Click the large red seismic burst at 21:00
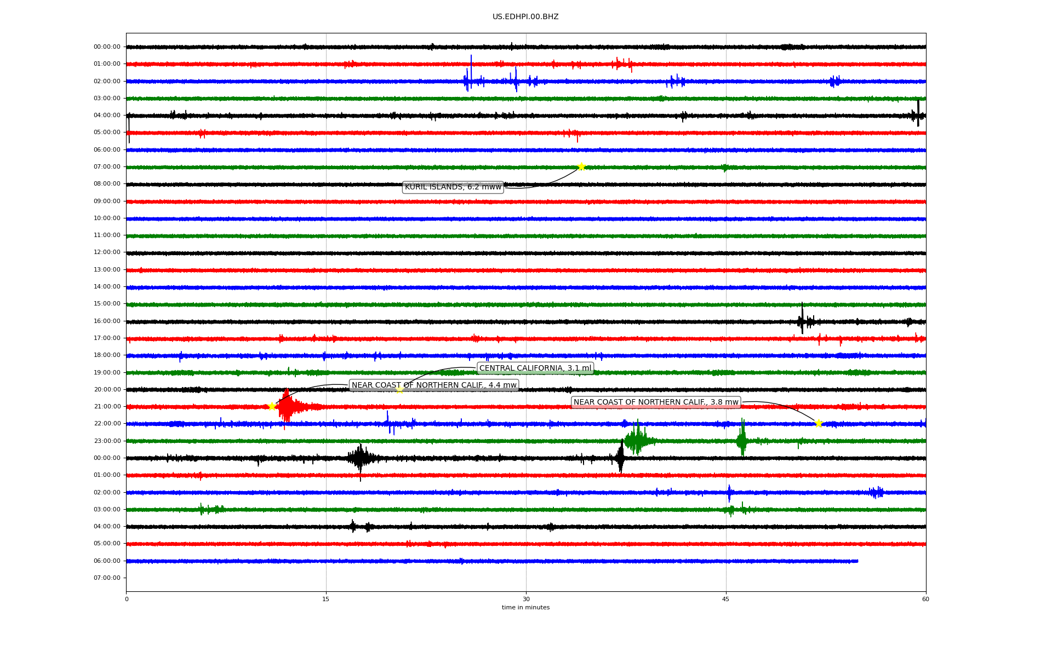 (287, 407)
